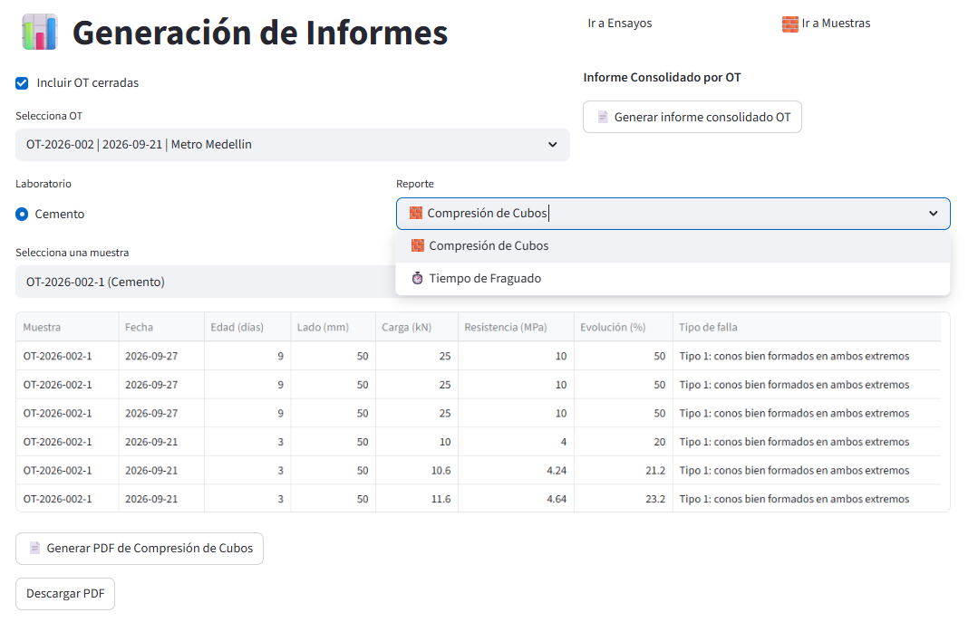Image resolution: width=978 pixels, height=622 pixels.
Task: Click the Resistencia (MPa) column header
Action: (x=516, y=327)
